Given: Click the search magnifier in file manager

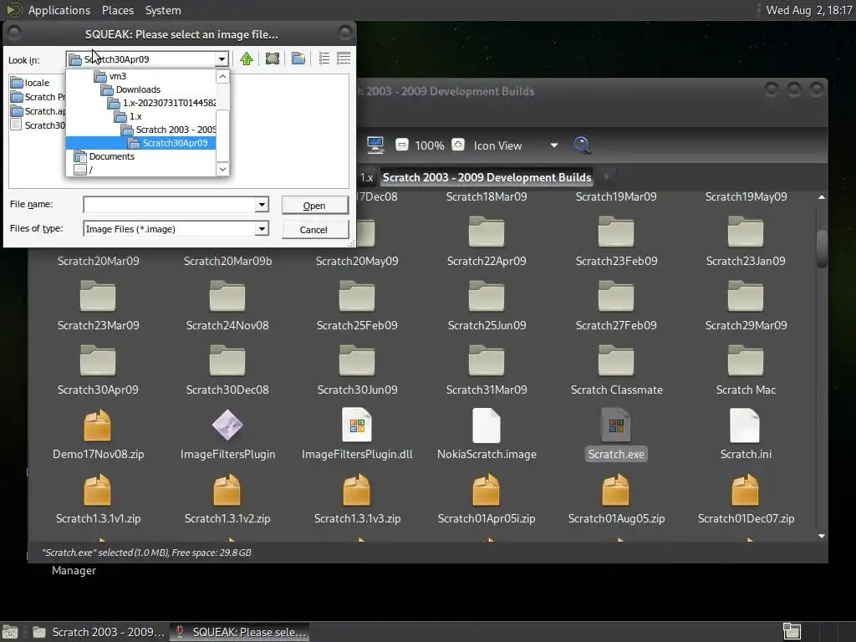Looking at the screenshot, I should (x=582, y=145).
